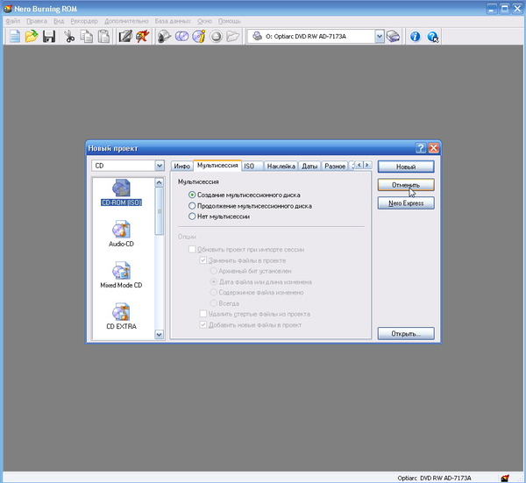Open the Вид menu
The width and height of the screenshot is (526, 483).
point(59,21)
